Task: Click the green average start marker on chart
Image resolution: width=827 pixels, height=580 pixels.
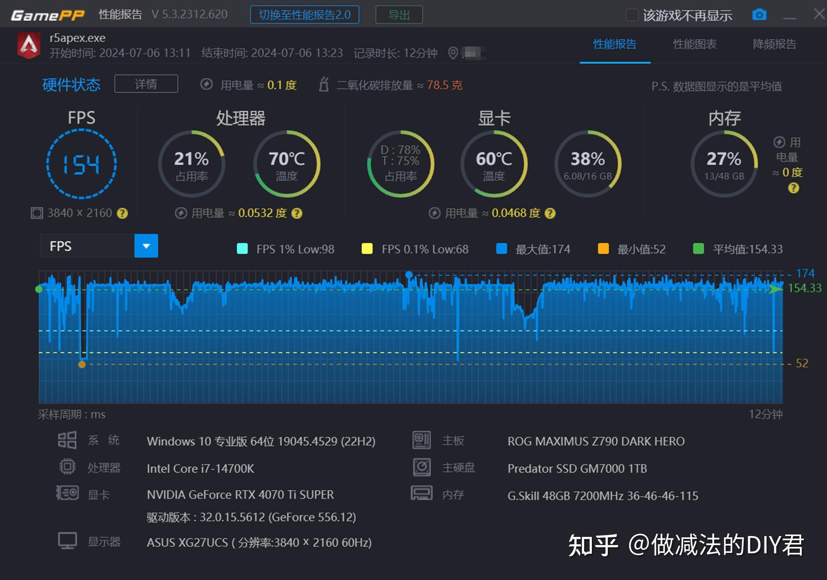Action: pos(39,289)
